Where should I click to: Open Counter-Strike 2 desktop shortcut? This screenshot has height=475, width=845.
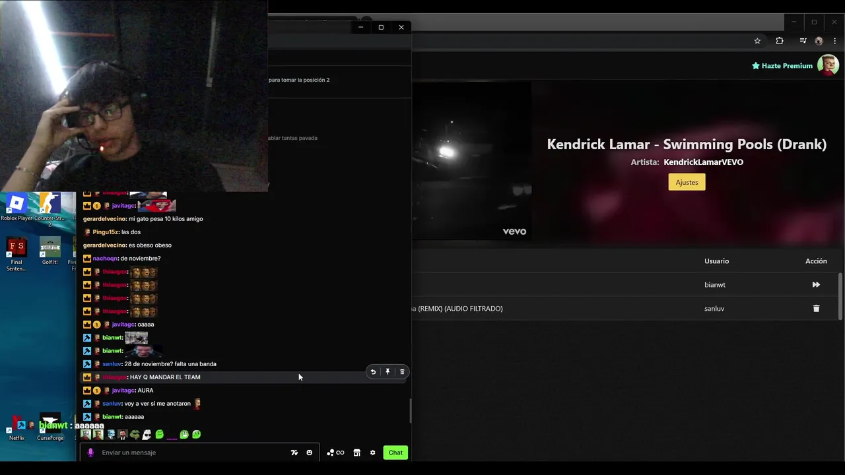50,210
